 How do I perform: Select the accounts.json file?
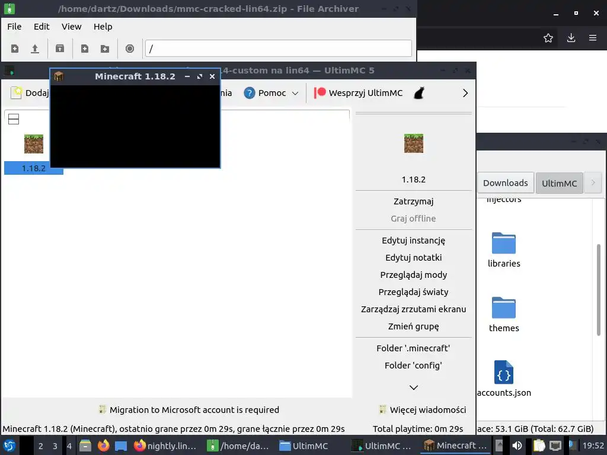pos(504,379)
